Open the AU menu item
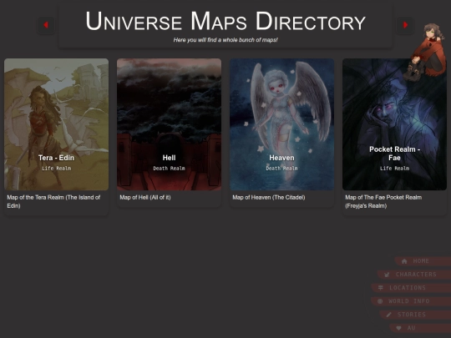This screenshot has height=338, width=451. tap(420, 328)
